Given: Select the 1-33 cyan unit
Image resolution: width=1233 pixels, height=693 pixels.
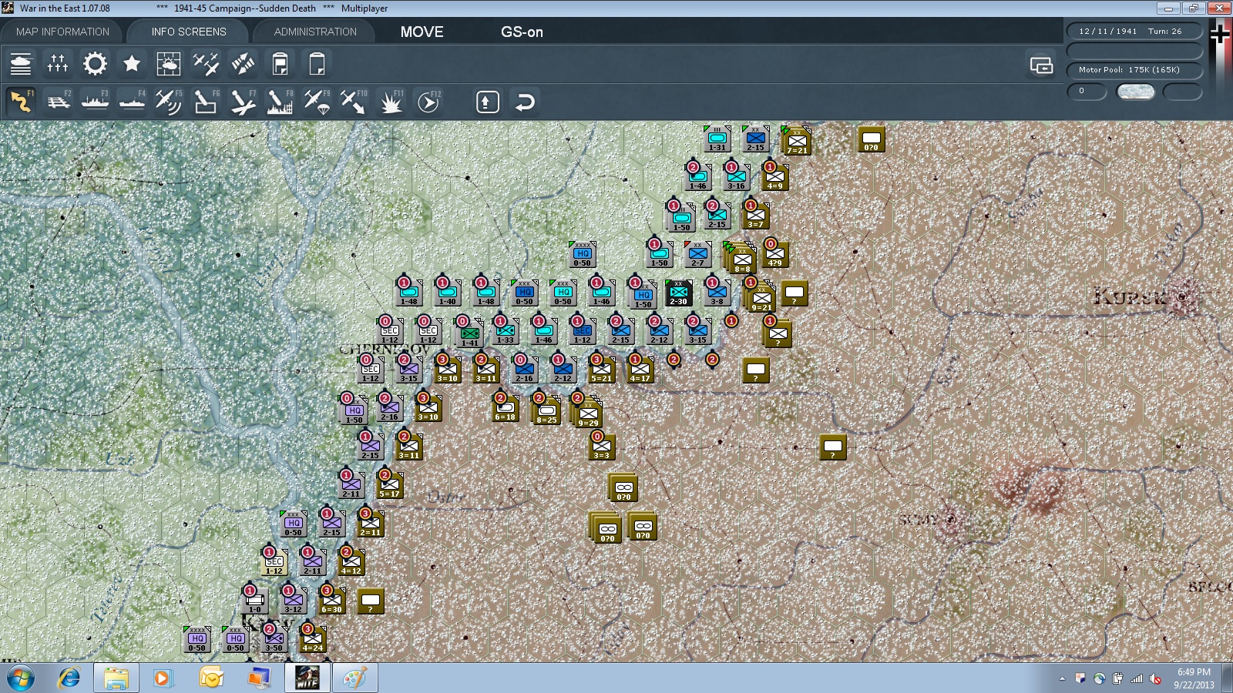Looking at the screenshot, I should (x=505, y=330).
